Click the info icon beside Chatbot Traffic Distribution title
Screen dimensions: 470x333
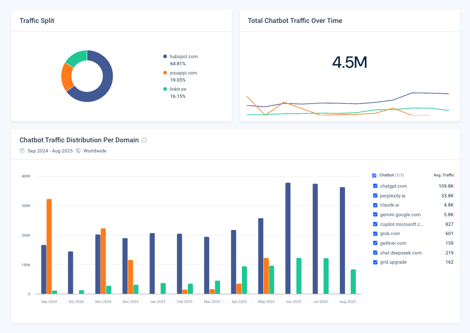[144, 140]
